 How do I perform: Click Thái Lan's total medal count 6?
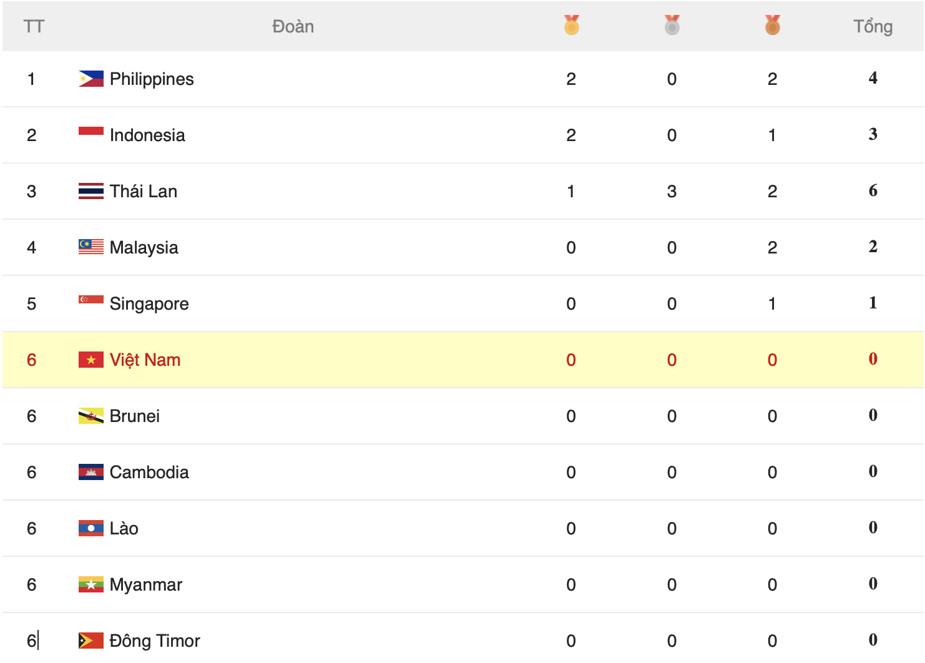tap(873, 190)
